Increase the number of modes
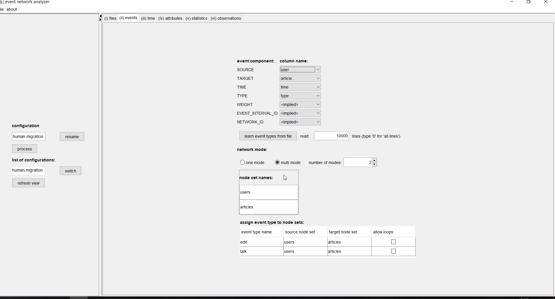Screen dimensions: 555x299 374,160
